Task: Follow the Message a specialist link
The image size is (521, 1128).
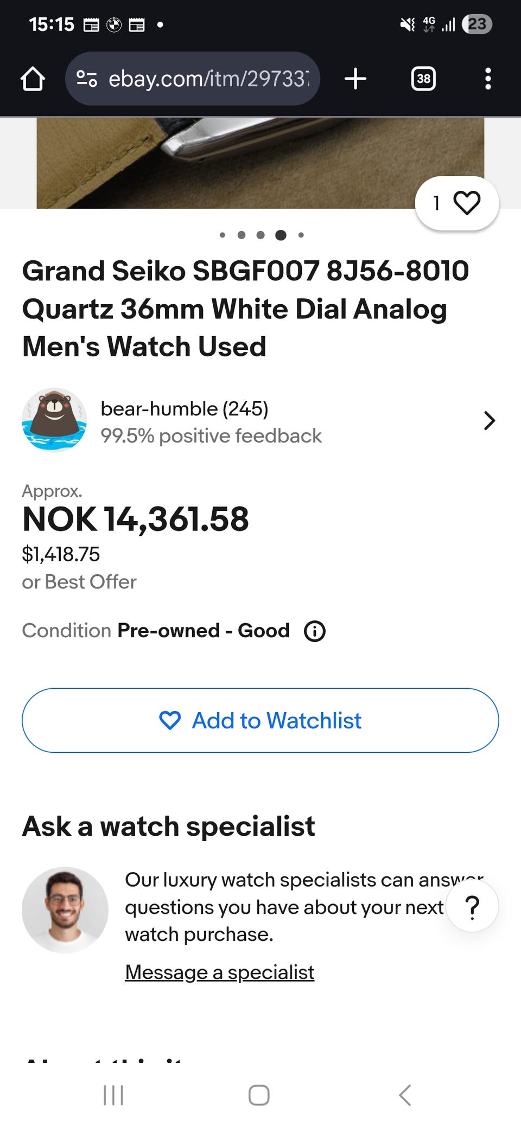Action: [x=220, y=972]
